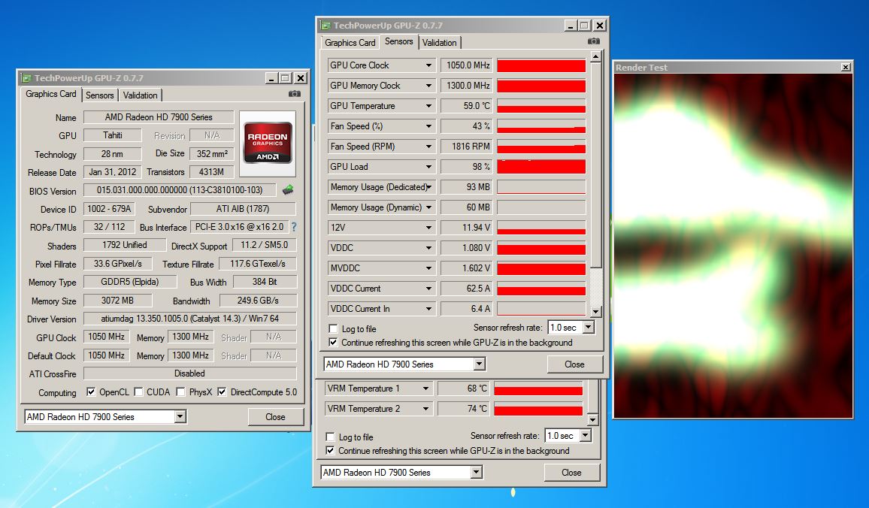Toggle the CUDA checkbox
The width and height of the screenshot is (869, 508).
pyautogui.click(x=138, y=392)
